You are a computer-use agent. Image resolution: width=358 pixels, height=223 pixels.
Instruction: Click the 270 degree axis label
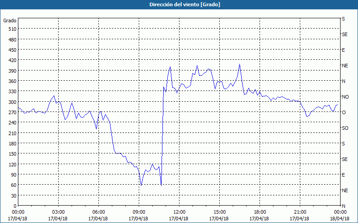tap(13, 112)
